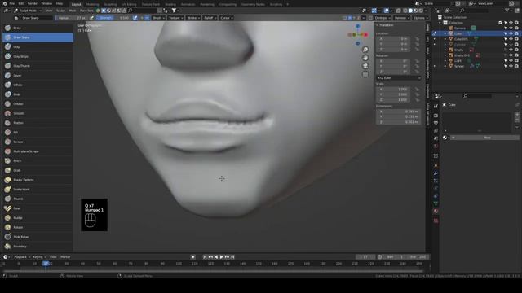Hide Light object with its eye icon
Screen dimensions: 522x293
click(511, 60)
